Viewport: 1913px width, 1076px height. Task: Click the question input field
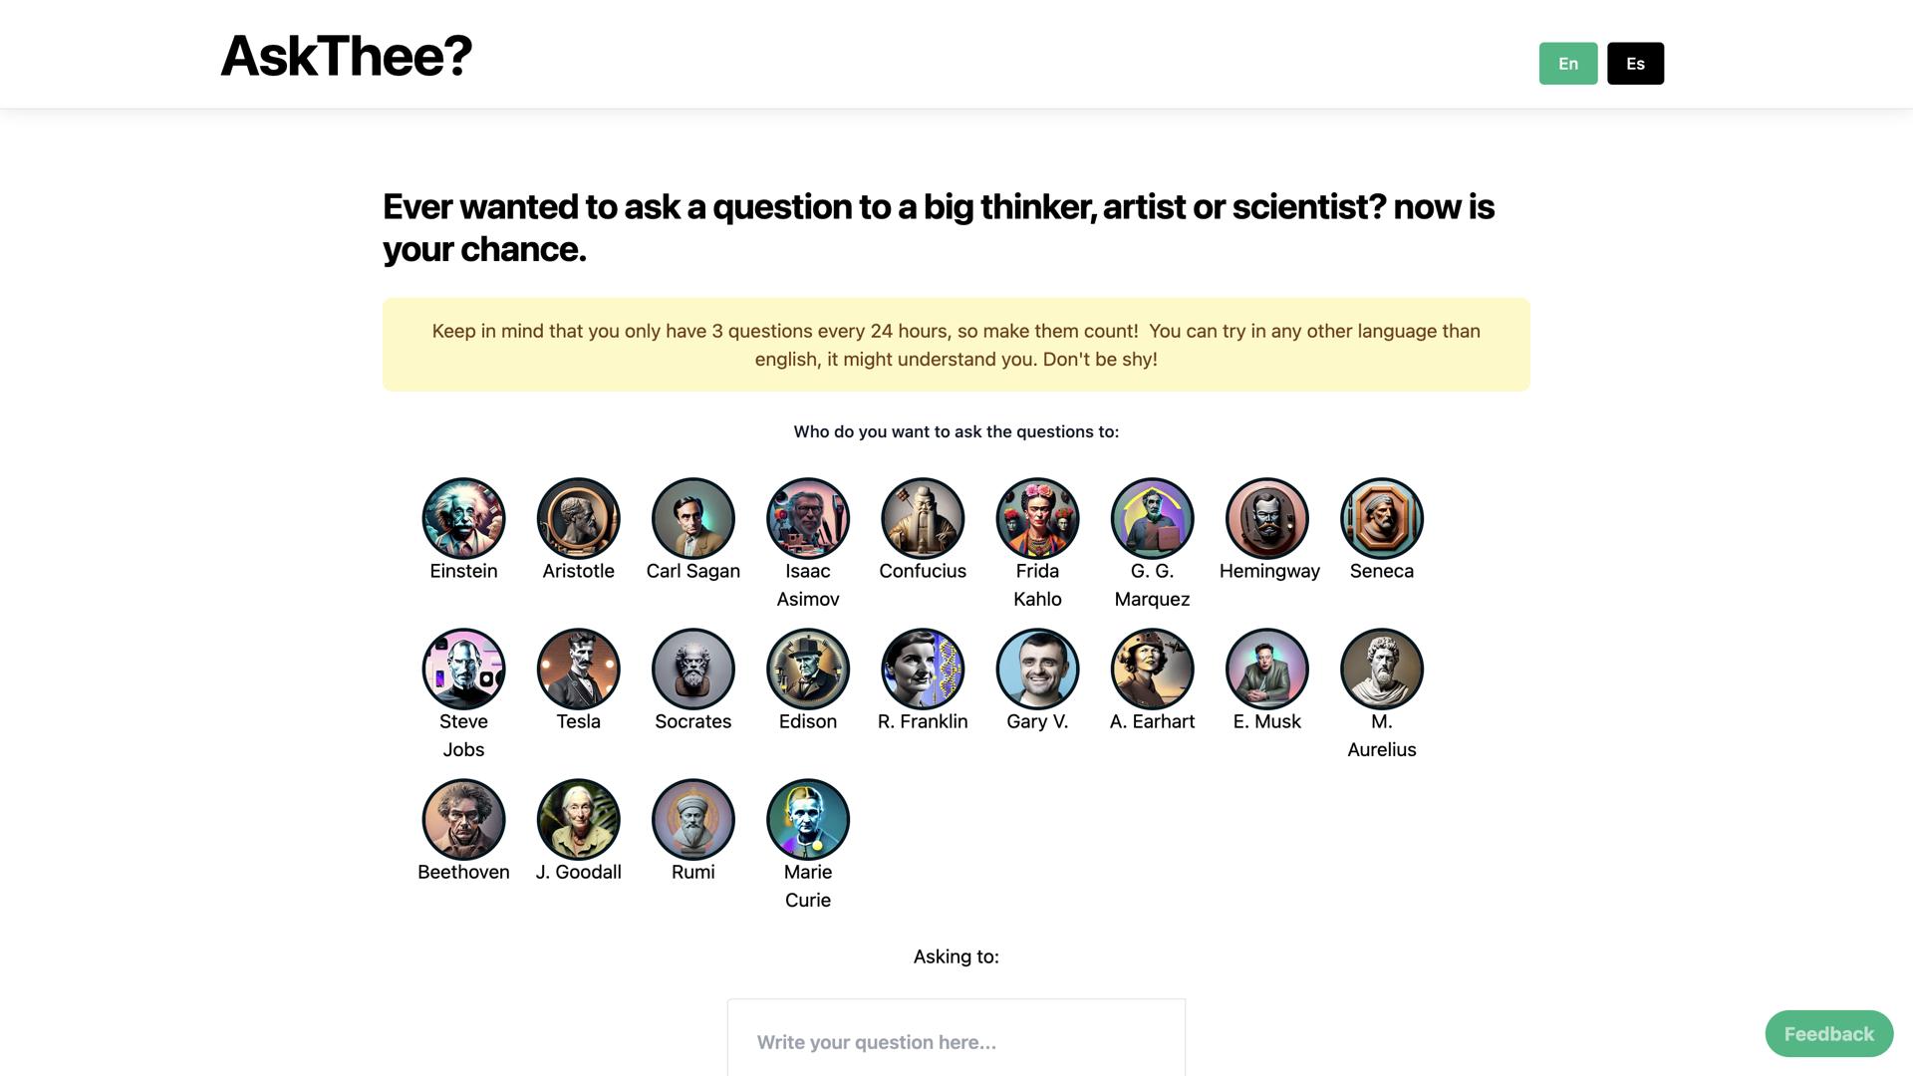[956, 1041]
